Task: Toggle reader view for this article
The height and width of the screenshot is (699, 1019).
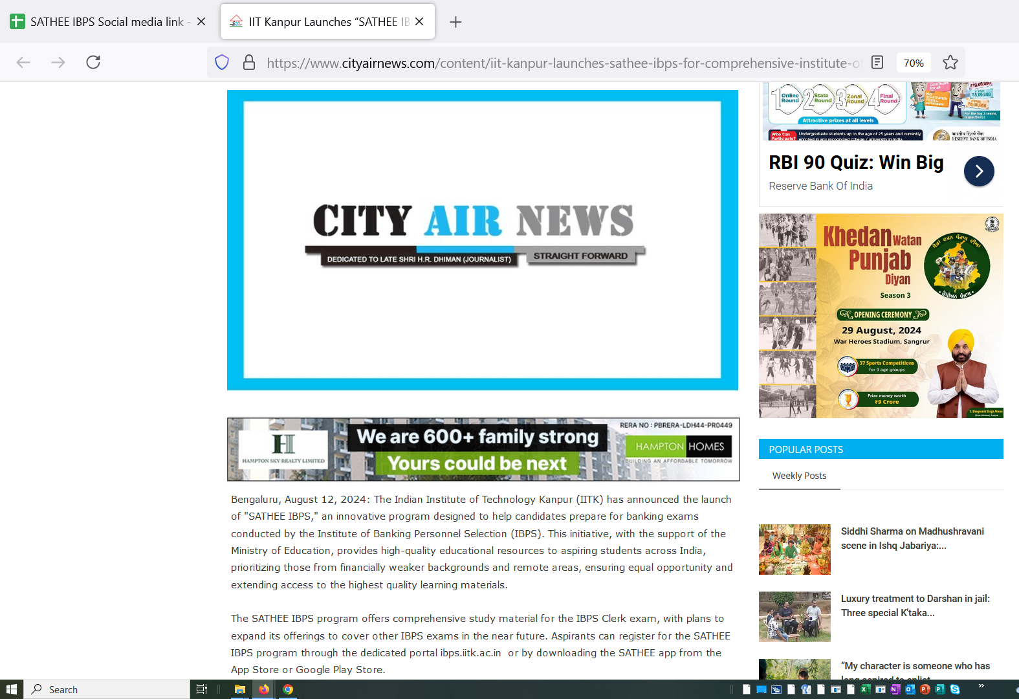Action: [x=877, y=63]
